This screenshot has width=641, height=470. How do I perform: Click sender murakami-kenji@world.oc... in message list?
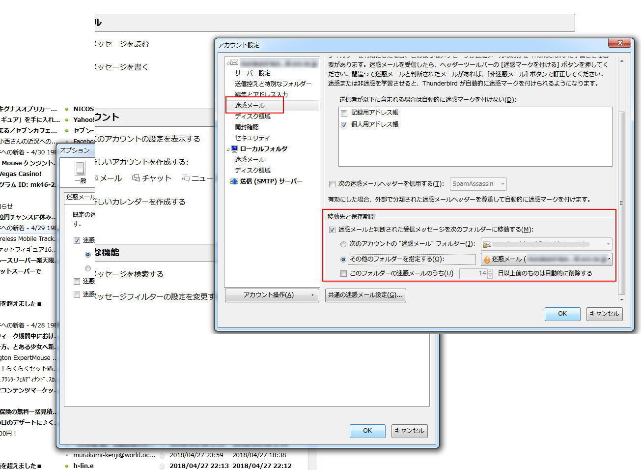(114, 455)
